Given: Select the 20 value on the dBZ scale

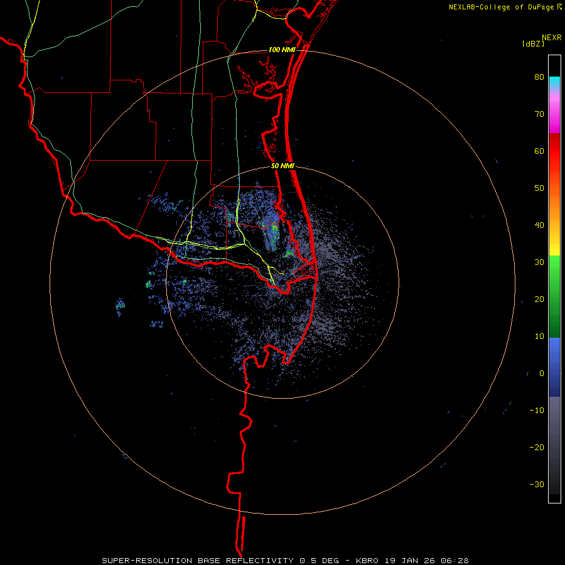Looking at the screenshot, I should tap(539, 299).
